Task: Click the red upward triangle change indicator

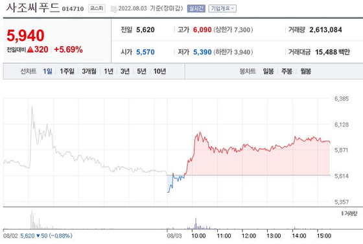Action: (30, 49)
